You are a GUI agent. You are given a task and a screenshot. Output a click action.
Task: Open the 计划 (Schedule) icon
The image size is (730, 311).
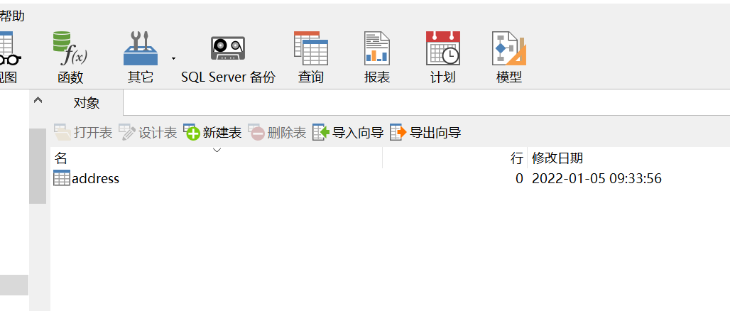pos(442,58)
